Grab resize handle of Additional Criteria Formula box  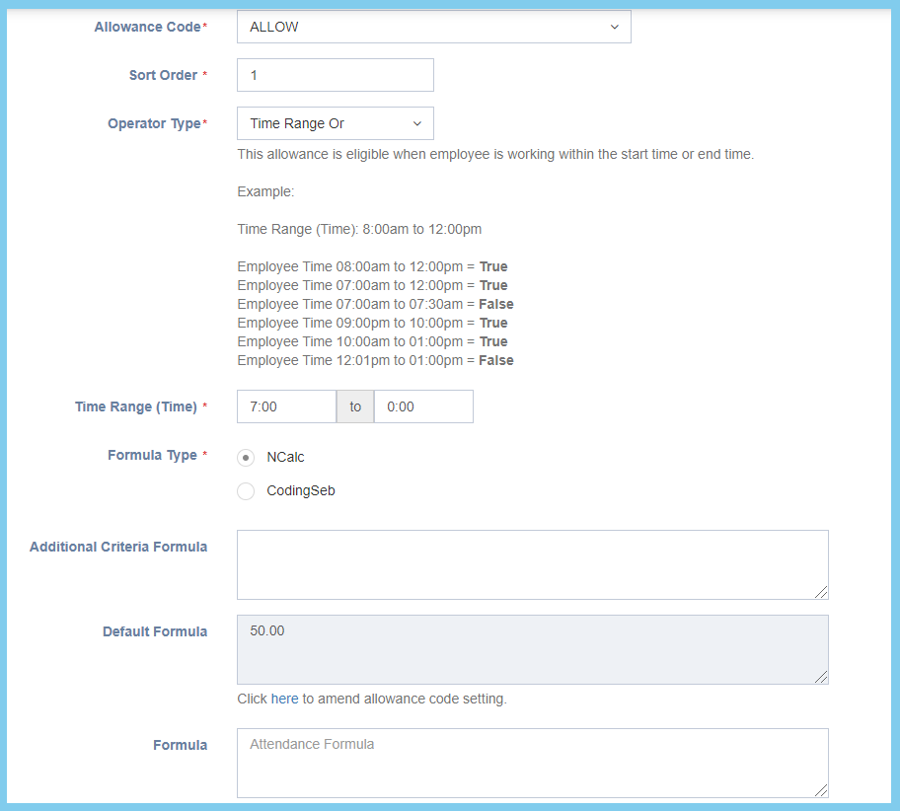(x=821, y=592)
